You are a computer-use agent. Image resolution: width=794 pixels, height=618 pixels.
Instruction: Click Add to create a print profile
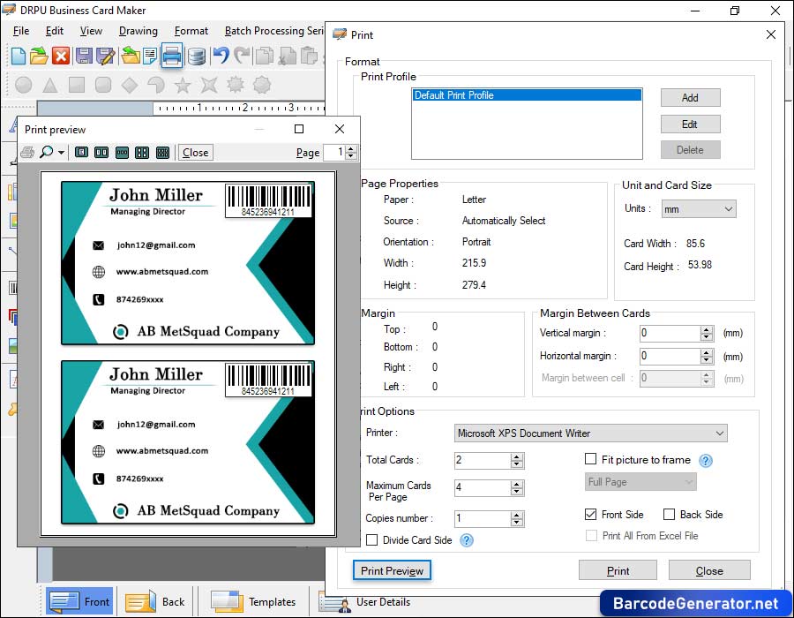pyautogui.click(x=690, y=97)
